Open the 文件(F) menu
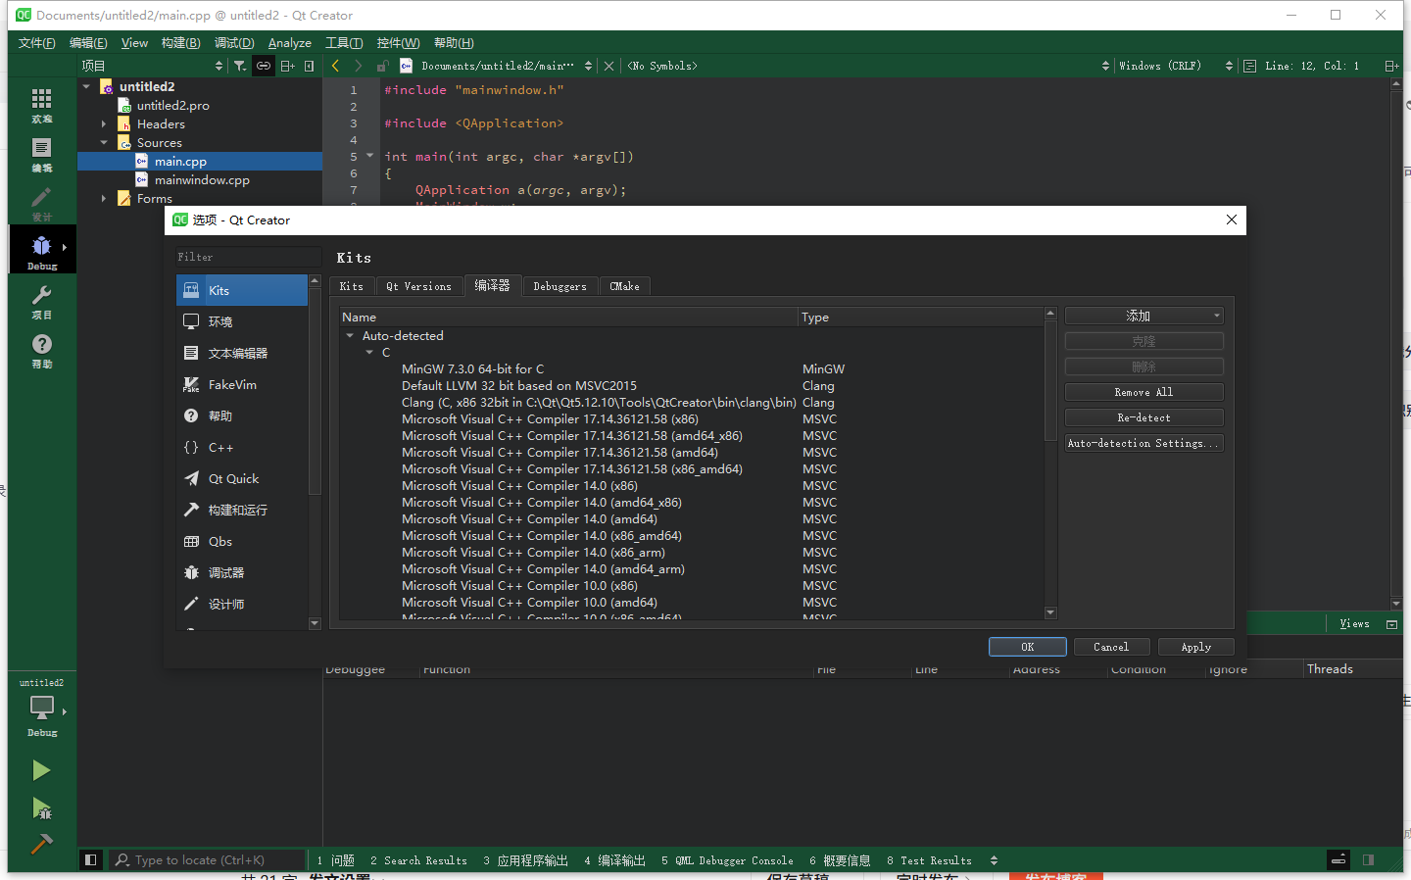This screenshot has width=1411, height=880. pyautogui.click(x=37, y=43)
